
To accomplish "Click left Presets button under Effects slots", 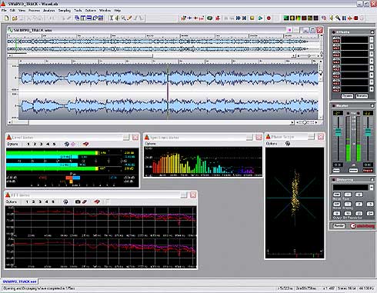I will (347, 96).
